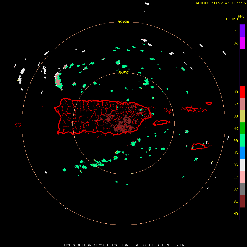The image size is (247, 247).
Task: Click the DS white legend swatch
Action: (242, 165)
